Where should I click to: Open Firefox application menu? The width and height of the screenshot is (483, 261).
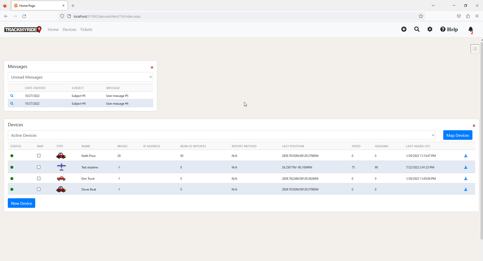pyautogui.click(x=477, y=16)
